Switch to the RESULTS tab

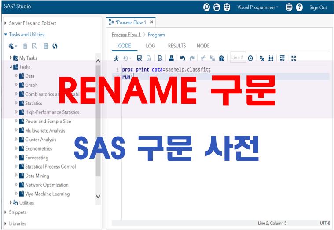[x=177, y=46]
